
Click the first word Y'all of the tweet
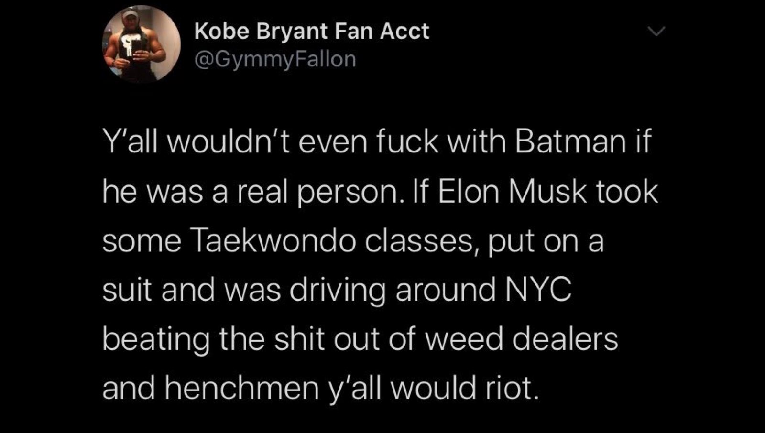[x=130, y=141]
